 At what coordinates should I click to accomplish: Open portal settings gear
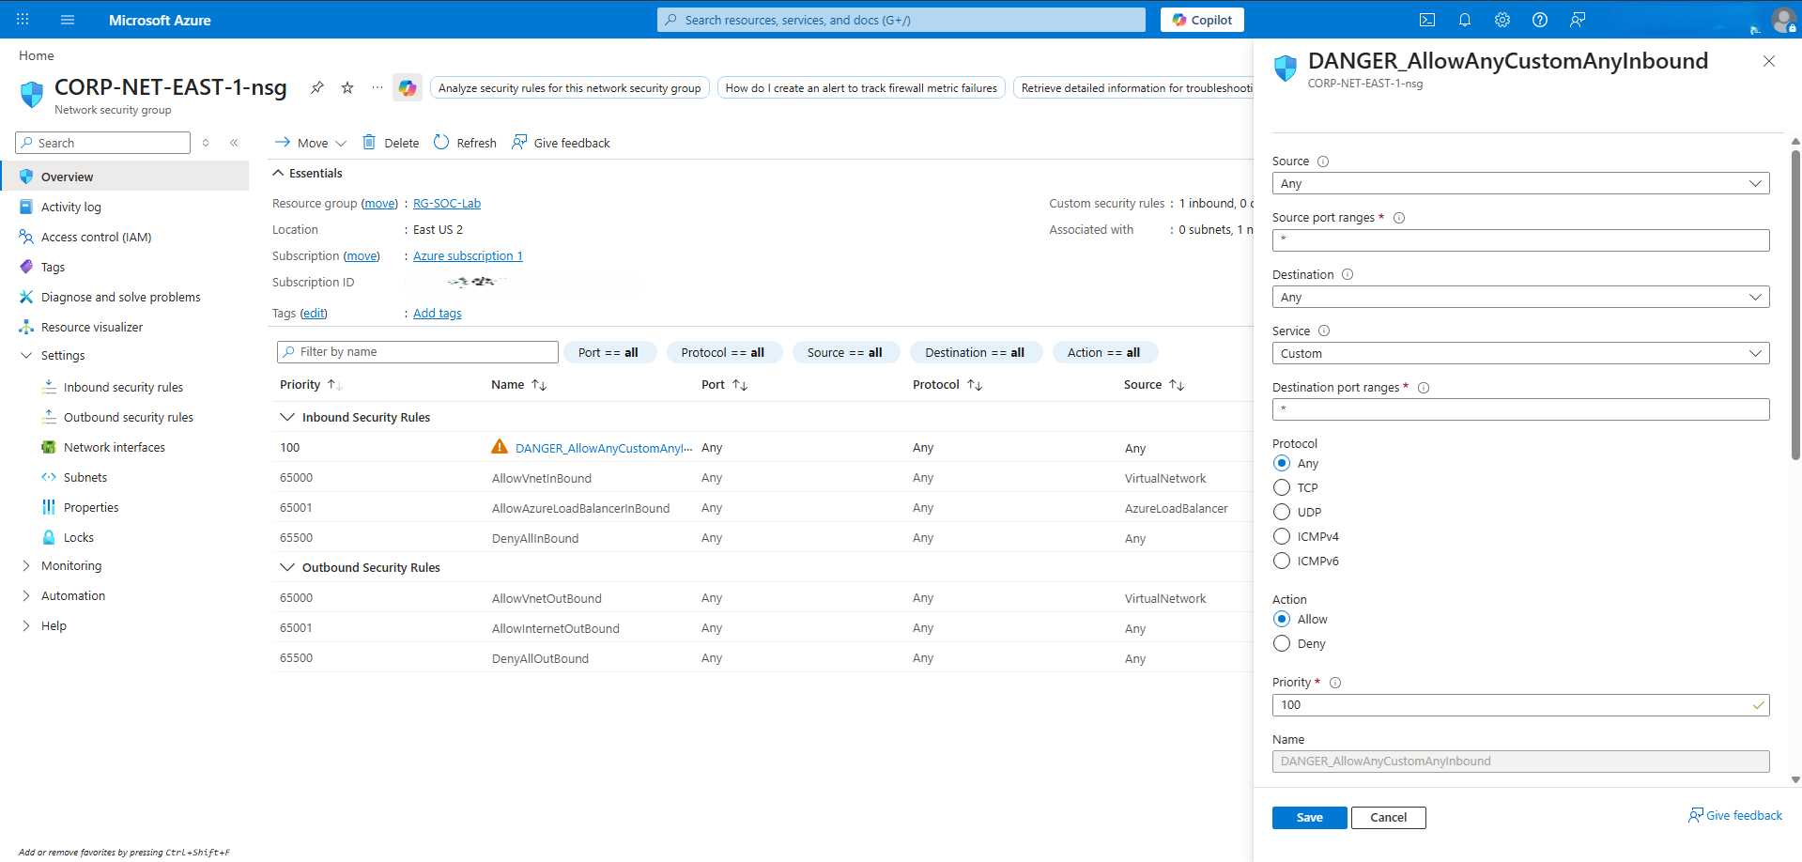coord(1502,20)
